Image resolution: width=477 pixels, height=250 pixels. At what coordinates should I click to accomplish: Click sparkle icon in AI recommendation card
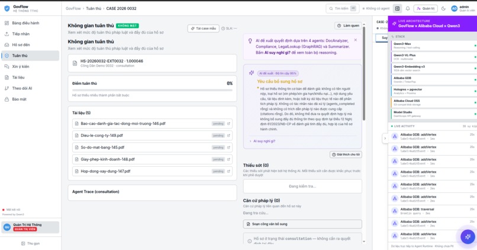pos(252,73)
